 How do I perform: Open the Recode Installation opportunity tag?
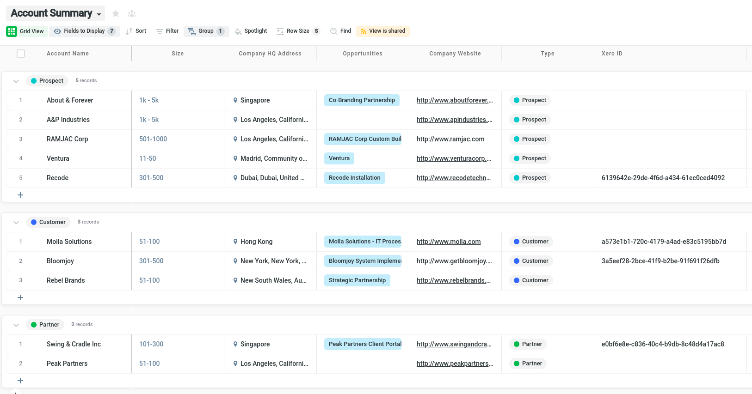coord(355,178)
